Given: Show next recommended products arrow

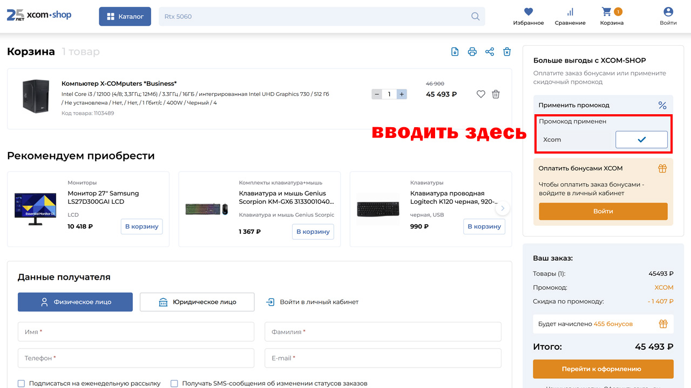Looking at the screenshot, I should [x=503, y=208].
